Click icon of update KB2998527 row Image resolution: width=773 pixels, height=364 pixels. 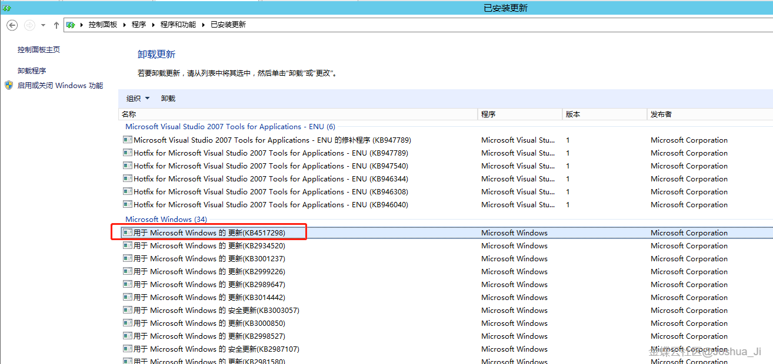(128, 336)
